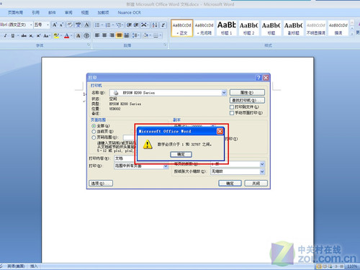
Task: Click the bullet list icon
Action: pos(97,25)
